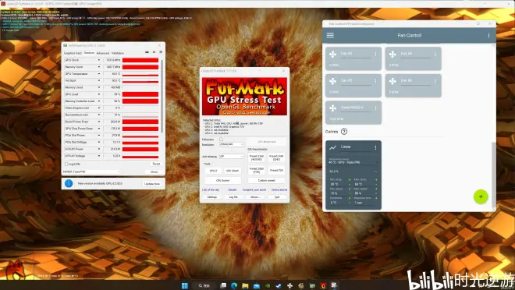This screenshot has height=290, width=515.
Task: Click Update Now in GPU-Z
Action: coord(152,184)
